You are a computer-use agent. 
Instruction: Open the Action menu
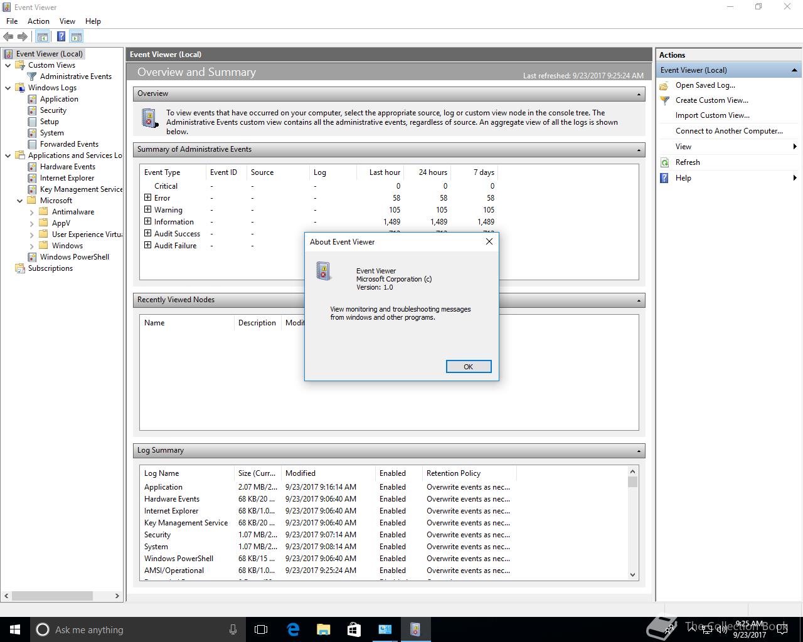[38, 21]
